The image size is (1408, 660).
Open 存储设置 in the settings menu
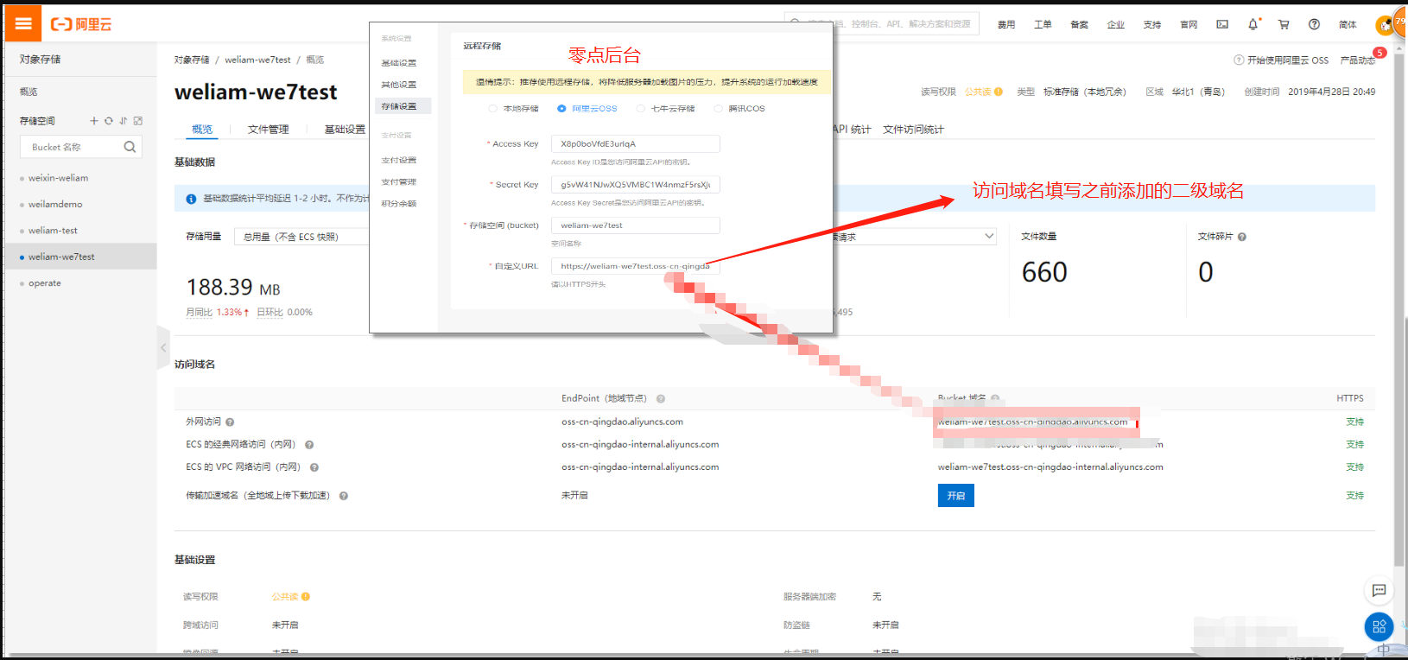pyautogui.click(x=399, y=106)
